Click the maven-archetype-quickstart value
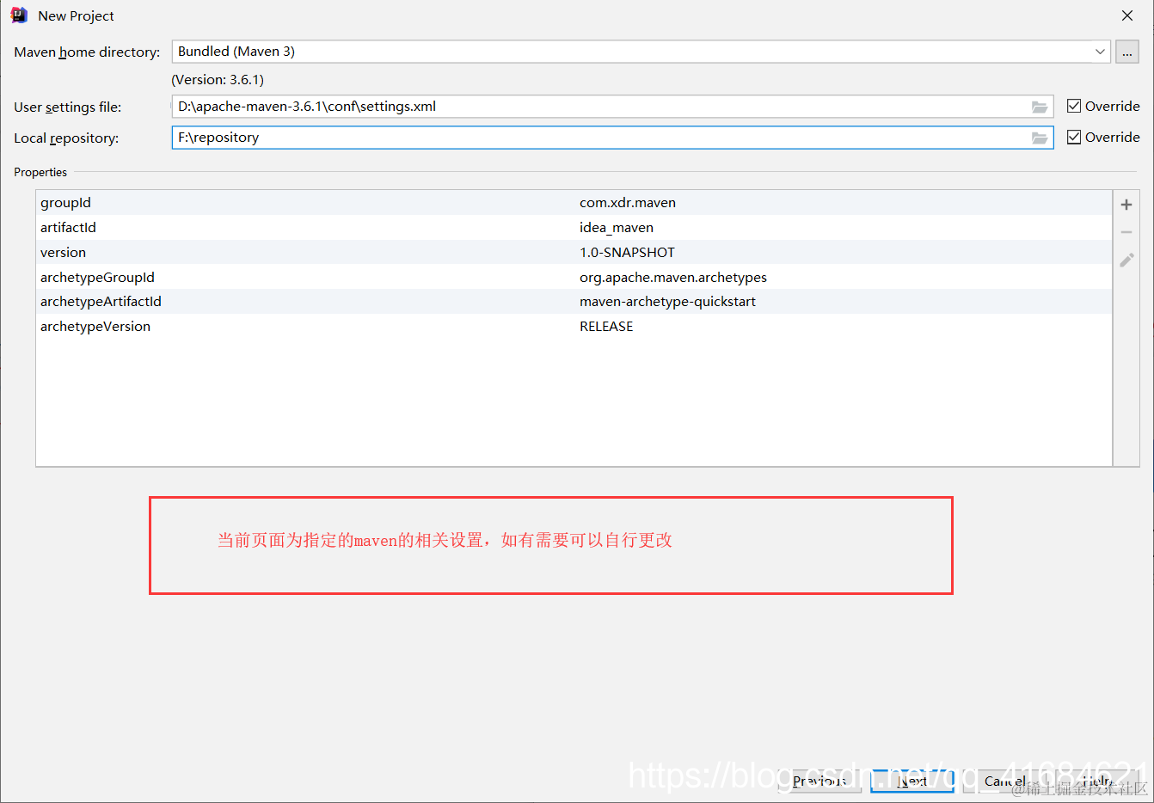The height and width of the screenshot is (803, 1154). (668, 302)
